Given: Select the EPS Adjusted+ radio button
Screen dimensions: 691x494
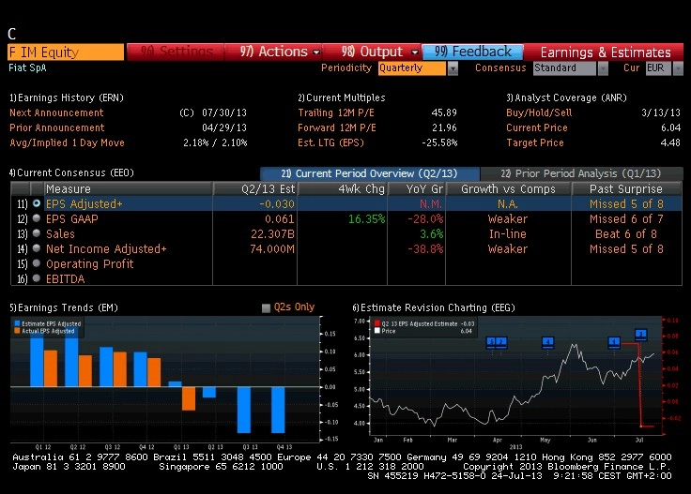Looking at the screenshot, I should point(37,203).
